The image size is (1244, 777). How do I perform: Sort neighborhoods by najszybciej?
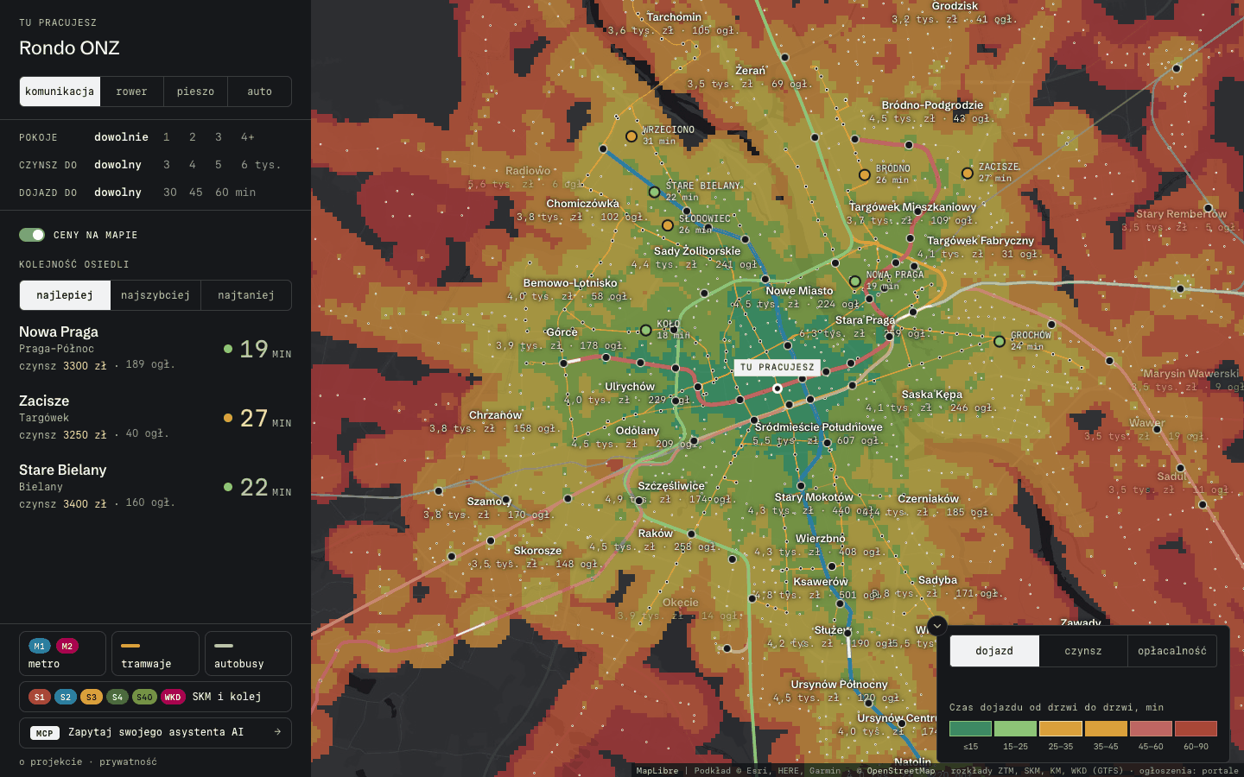155,295
